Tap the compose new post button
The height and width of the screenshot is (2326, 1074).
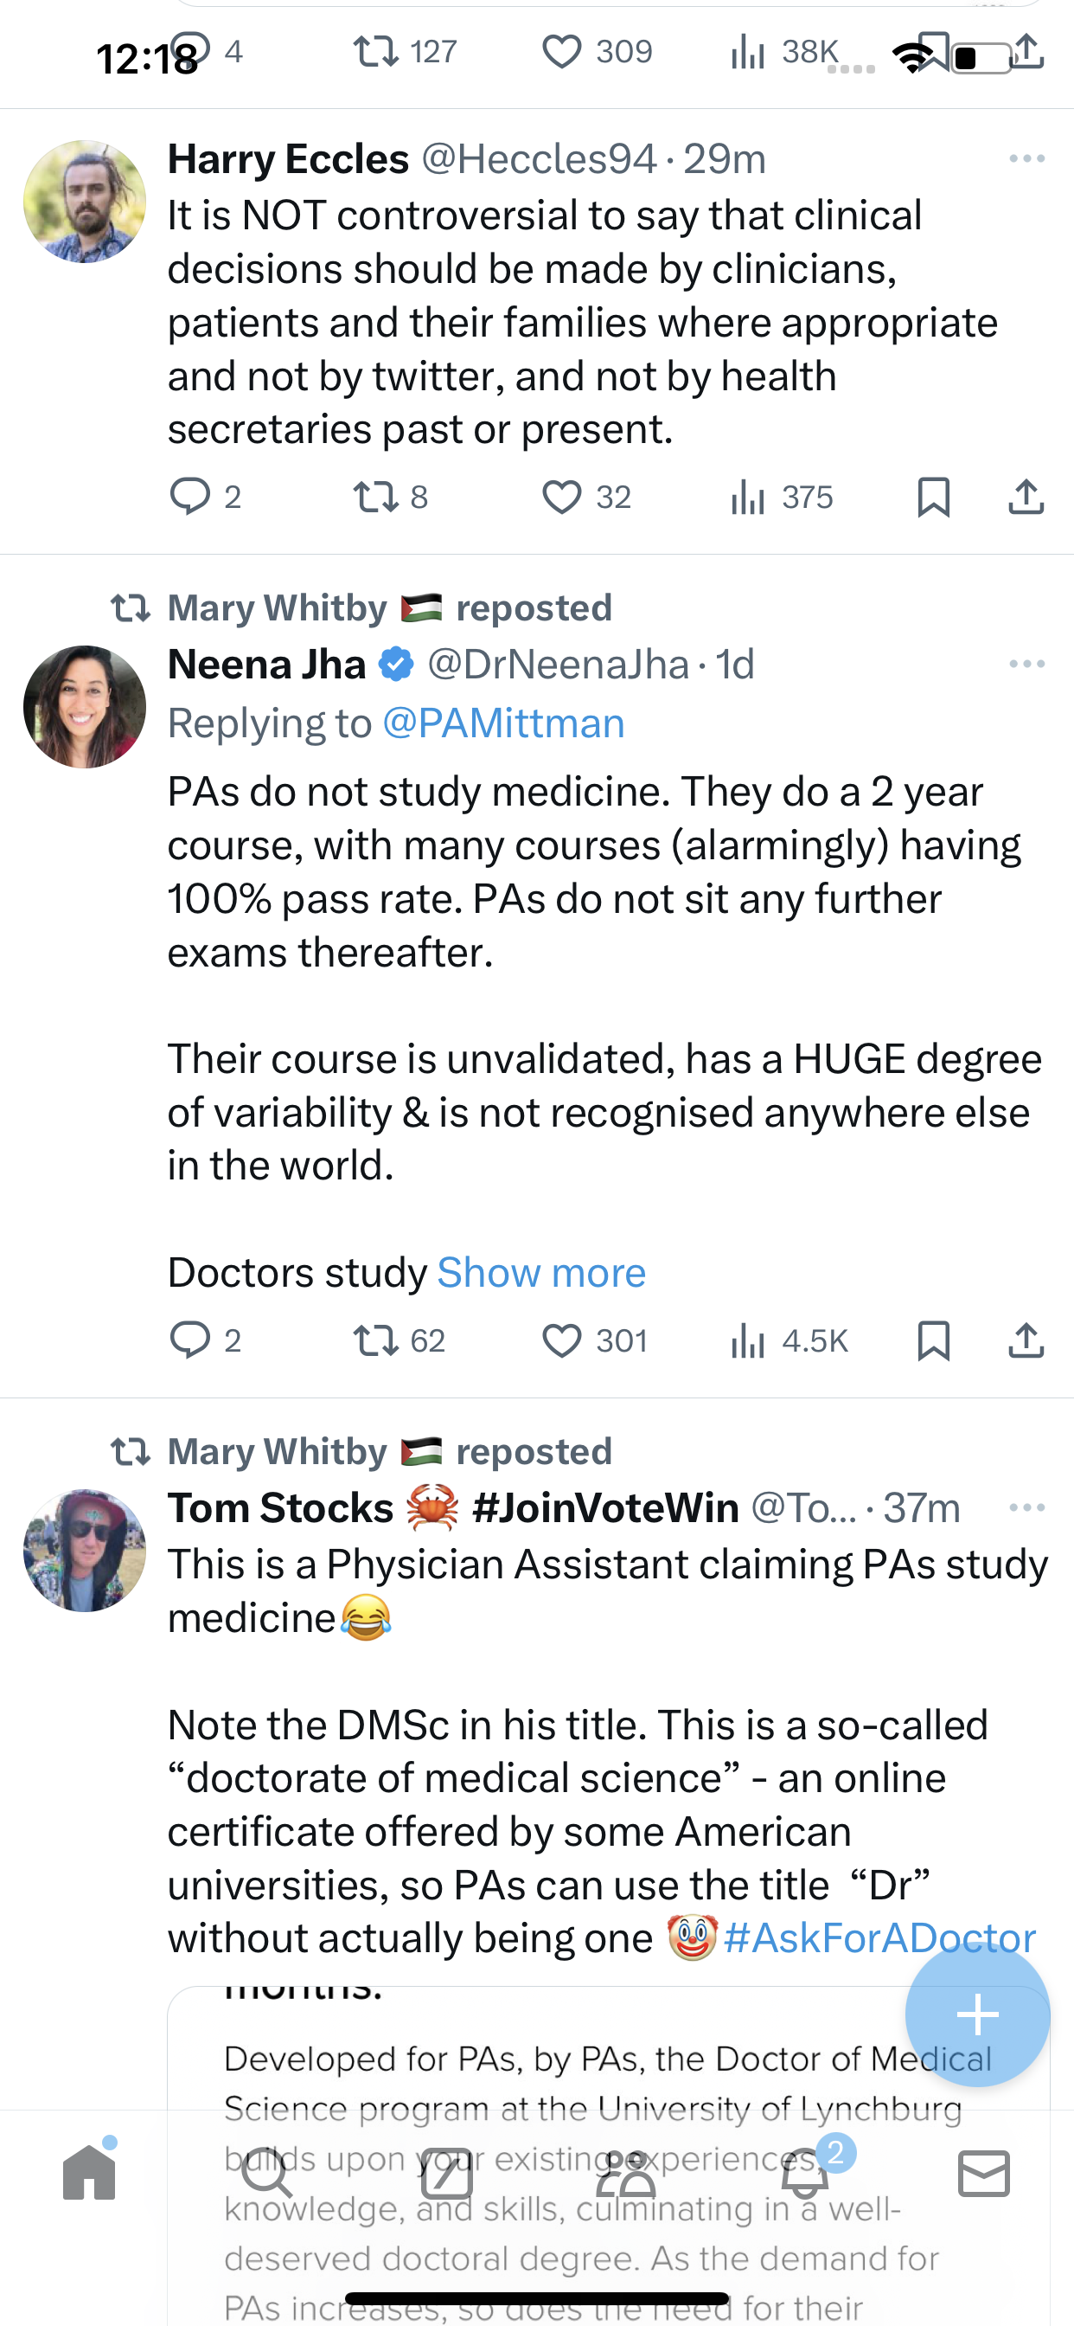[977, 2015]
